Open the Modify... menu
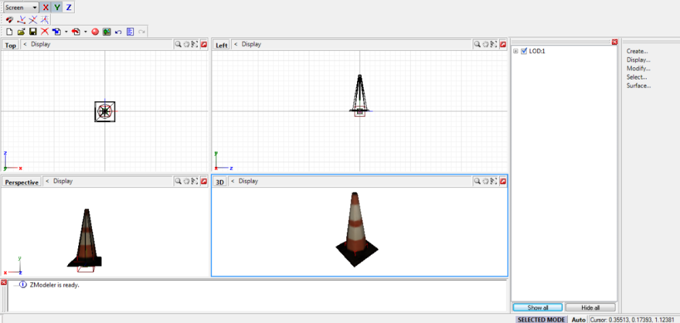This screenshot has height=323, width=680. pyautogui.click(x=638, y=69)
